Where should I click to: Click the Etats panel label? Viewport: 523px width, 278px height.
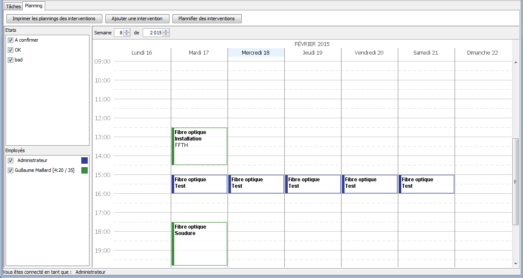coord(11,30)
